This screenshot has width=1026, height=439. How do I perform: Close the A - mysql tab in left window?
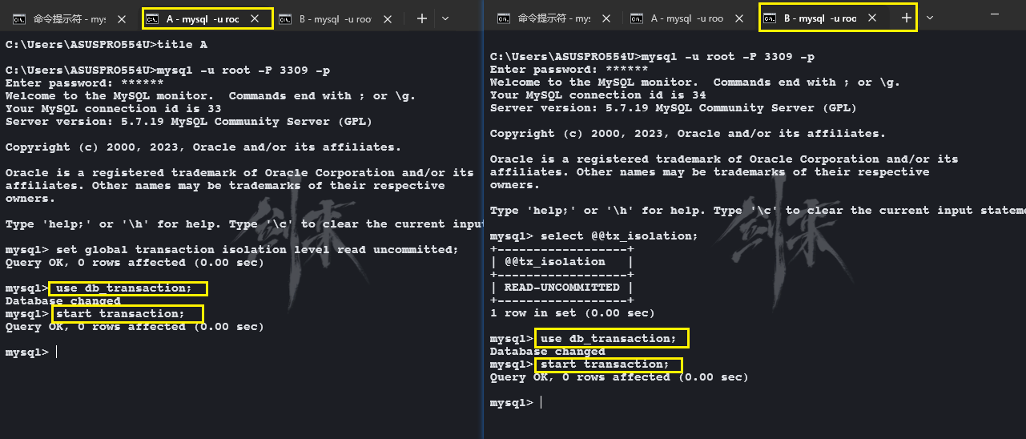tap(255, 18)
